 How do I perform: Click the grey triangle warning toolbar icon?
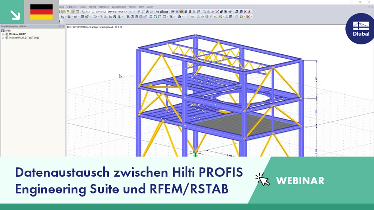tap(213, 12)
